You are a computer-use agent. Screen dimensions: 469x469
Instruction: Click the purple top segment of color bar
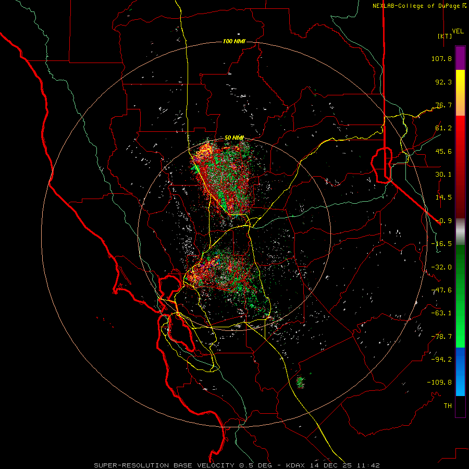point(460,58)
